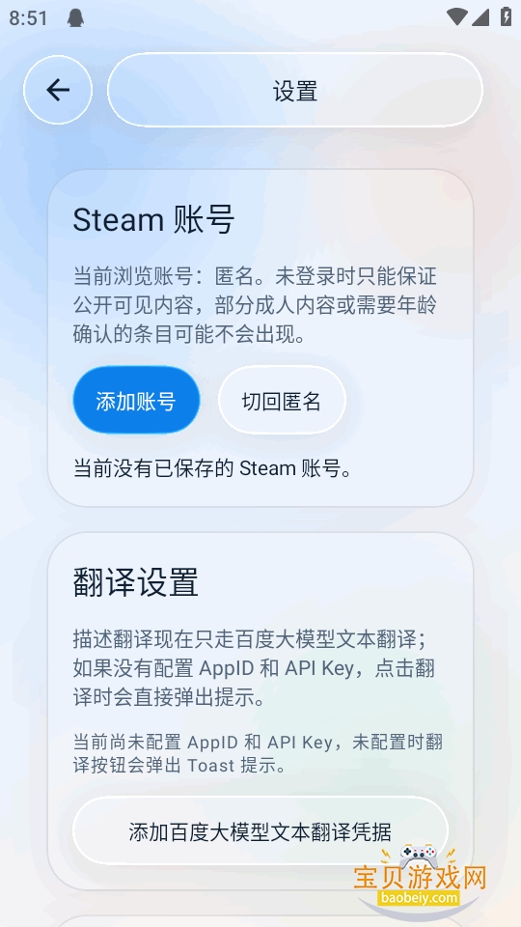Tap the battery charging icon
521x927 pixels.
(507, 17)
